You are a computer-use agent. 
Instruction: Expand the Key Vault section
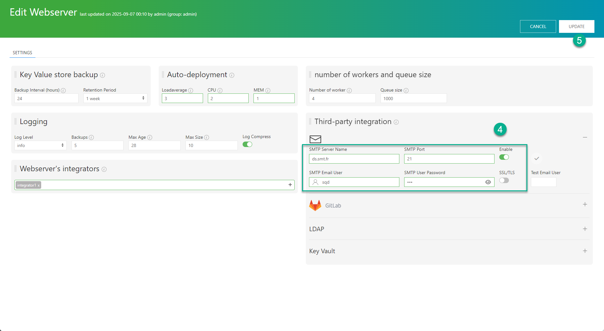click(x=585, y=251)
